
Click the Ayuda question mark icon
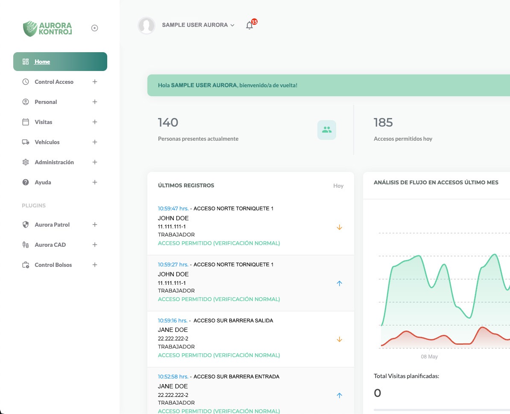click(25, 182)
